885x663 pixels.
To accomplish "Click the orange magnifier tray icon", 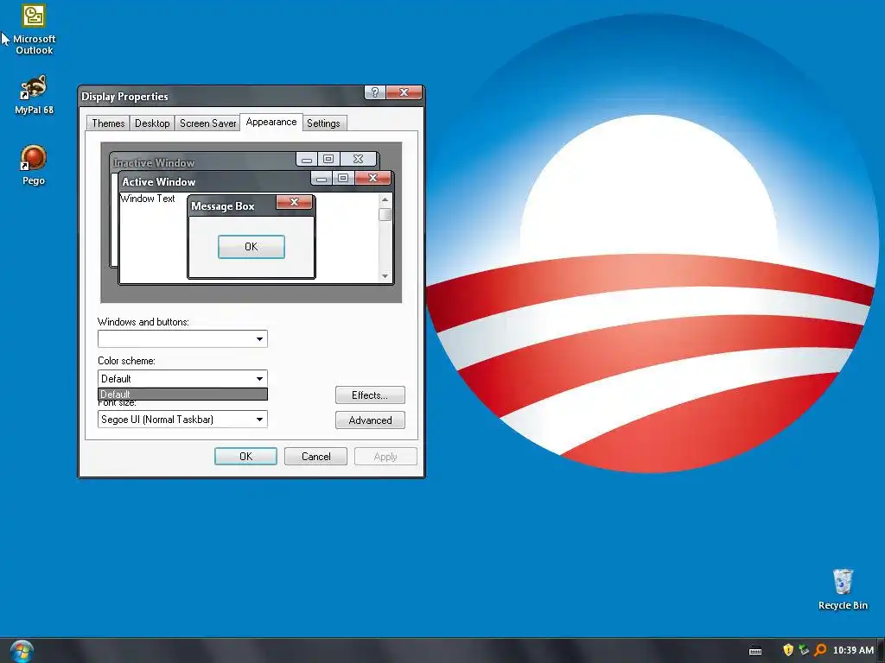I will (820, 650).
